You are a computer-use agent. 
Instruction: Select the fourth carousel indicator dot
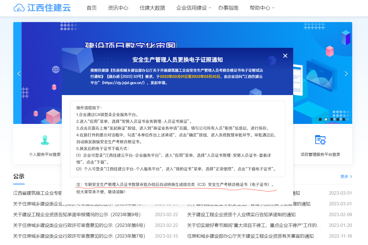[338, 119]
